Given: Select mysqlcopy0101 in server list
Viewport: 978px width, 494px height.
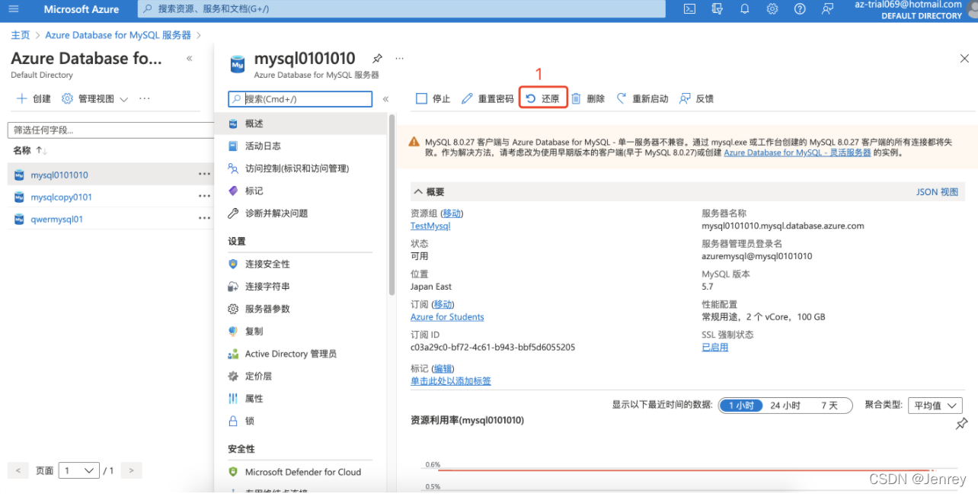Looking at the screenshot, I should point(62,197).
